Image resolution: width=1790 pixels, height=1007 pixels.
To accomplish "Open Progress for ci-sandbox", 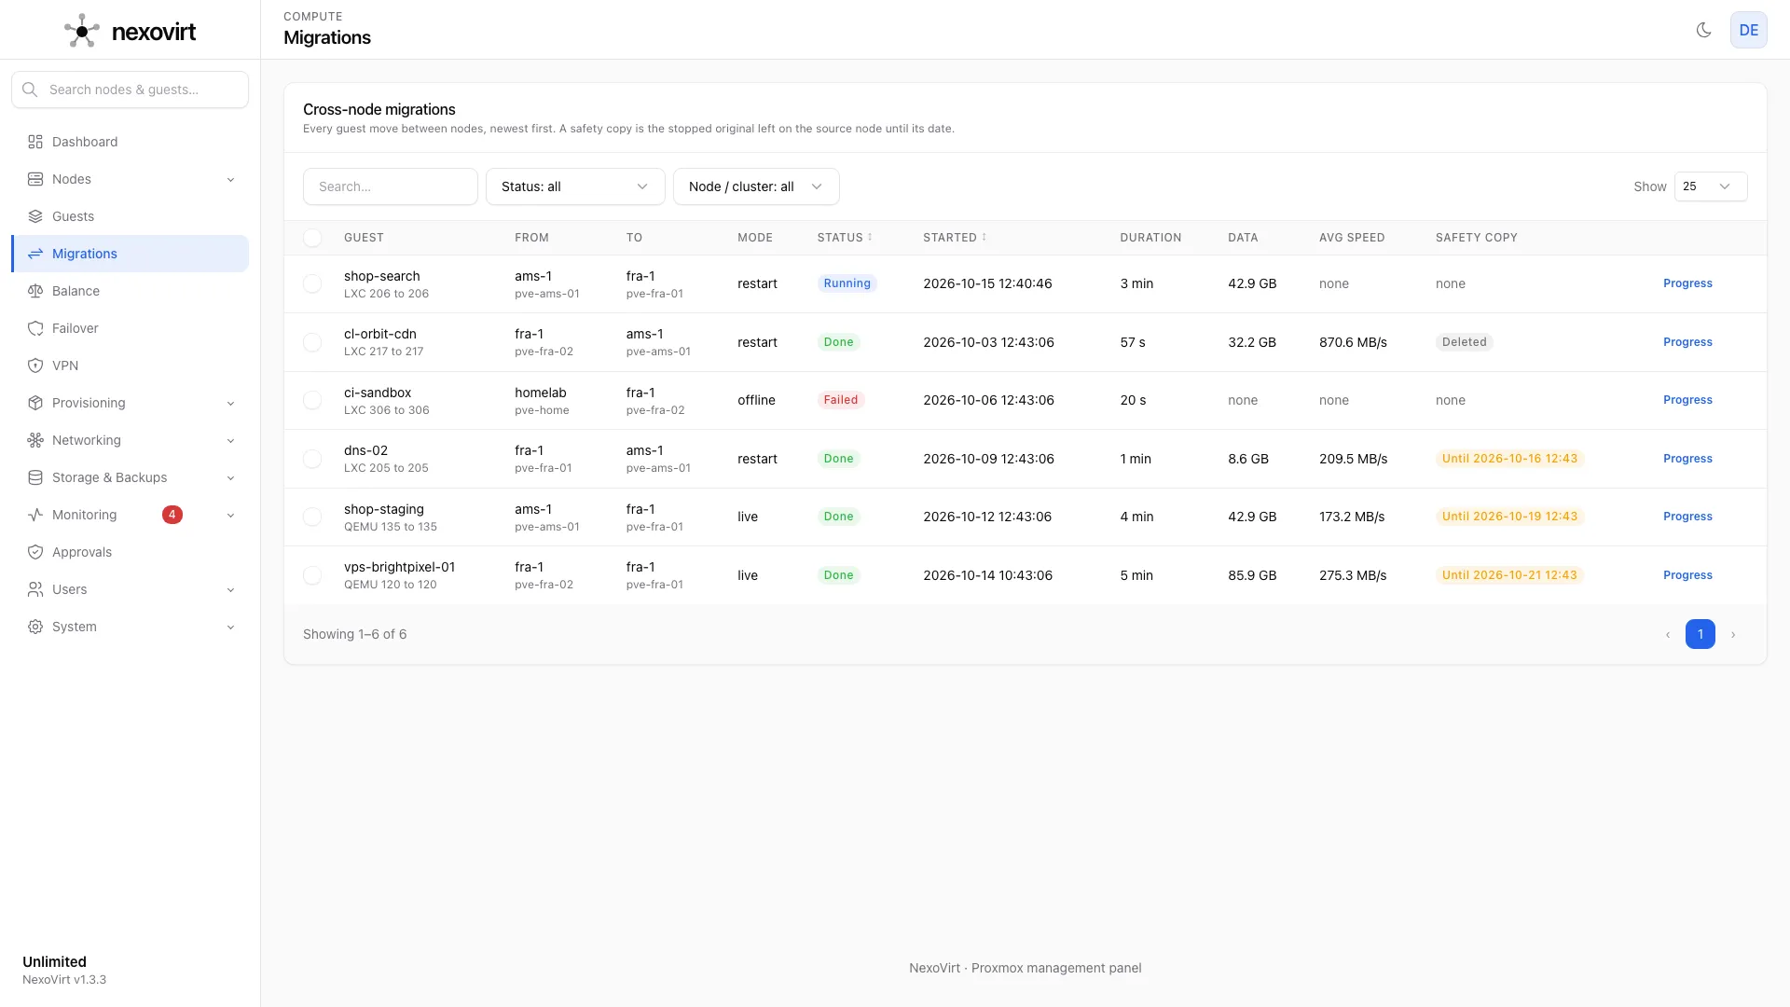I will tap(1687, 400).
